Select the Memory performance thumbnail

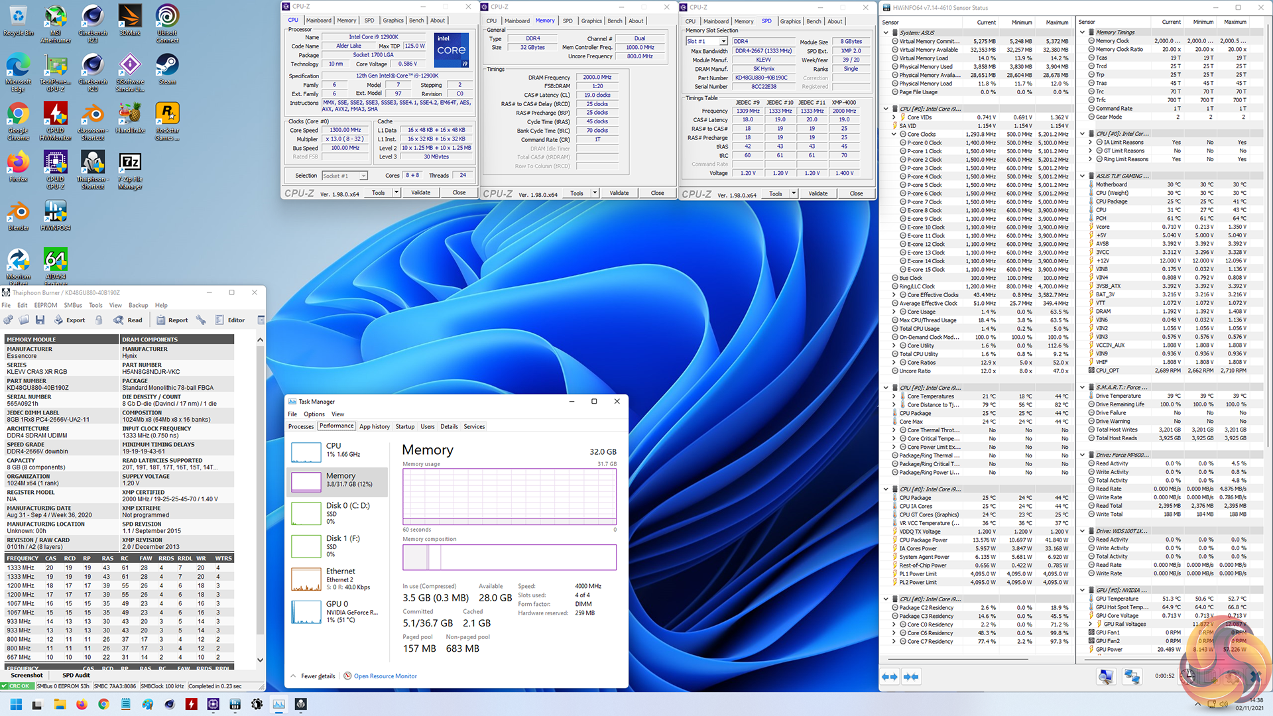pyautogui.click(x=306, y=481)
